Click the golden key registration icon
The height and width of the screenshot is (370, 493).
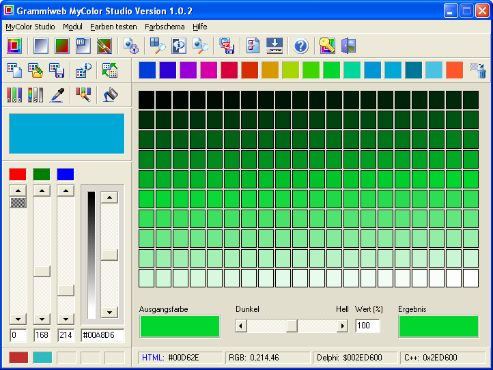pos(327,46)
